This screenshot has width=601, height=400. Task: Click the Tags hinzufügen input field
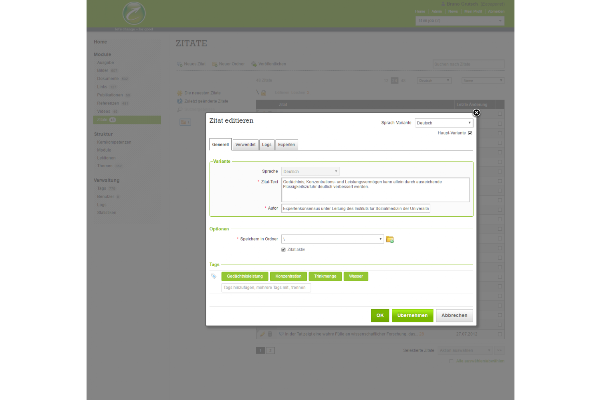tap(266, 288)
